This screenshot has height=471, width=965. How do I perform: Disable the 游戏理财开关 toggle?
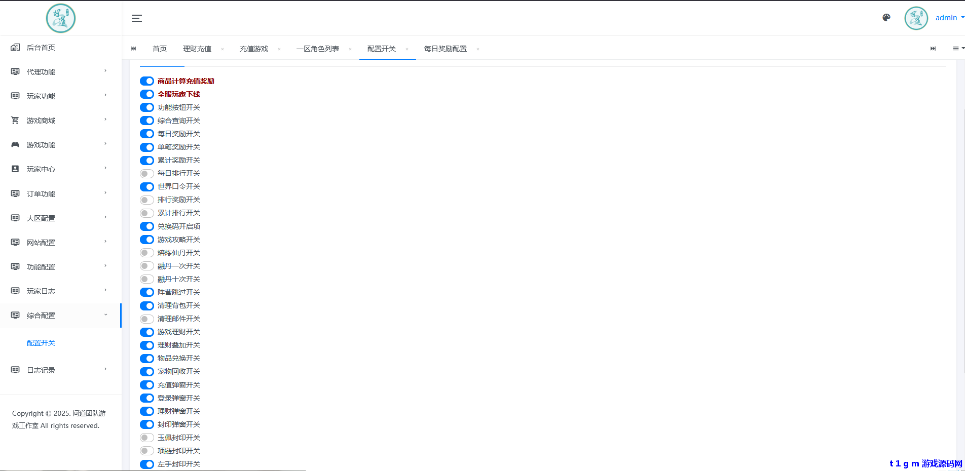click(146, 332)
